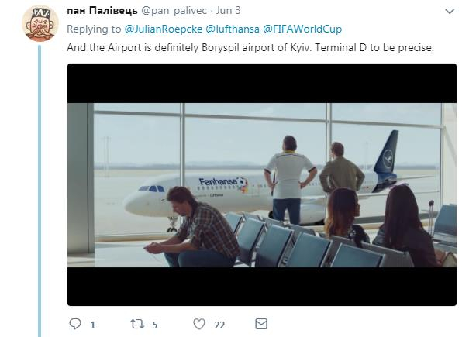Click the like count number 22

220,325
